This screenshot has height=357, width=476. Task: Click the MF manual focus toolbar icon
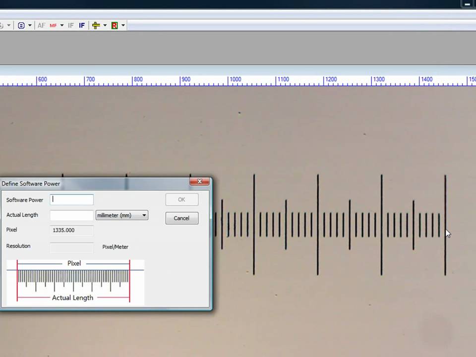[x=53, y=25]
